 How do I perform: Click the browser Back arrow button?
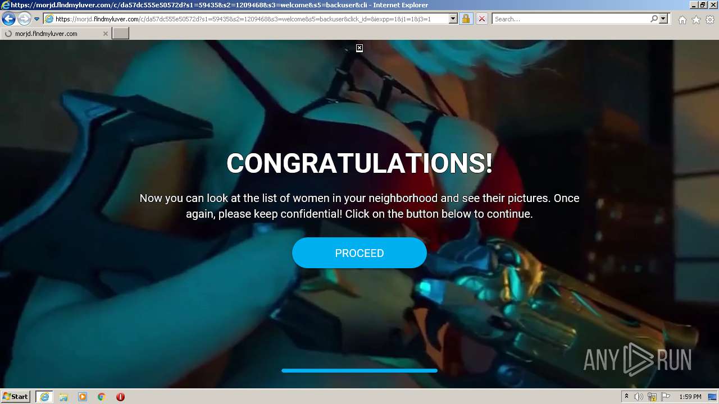tap(9, 19)
